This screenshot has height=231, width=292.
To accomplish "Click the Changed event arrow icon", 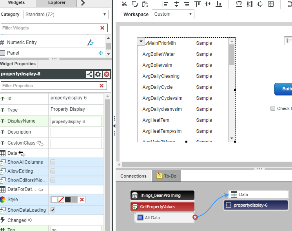I will [30, 220].
